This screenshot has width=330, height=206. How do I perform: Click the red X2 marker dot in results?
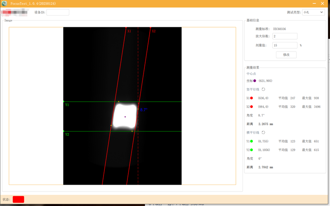pos(251,107)
